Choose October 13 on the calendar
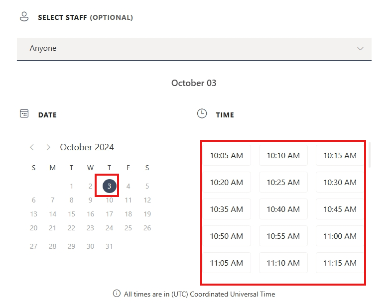 pyautogui.click(x=34, y=214)
